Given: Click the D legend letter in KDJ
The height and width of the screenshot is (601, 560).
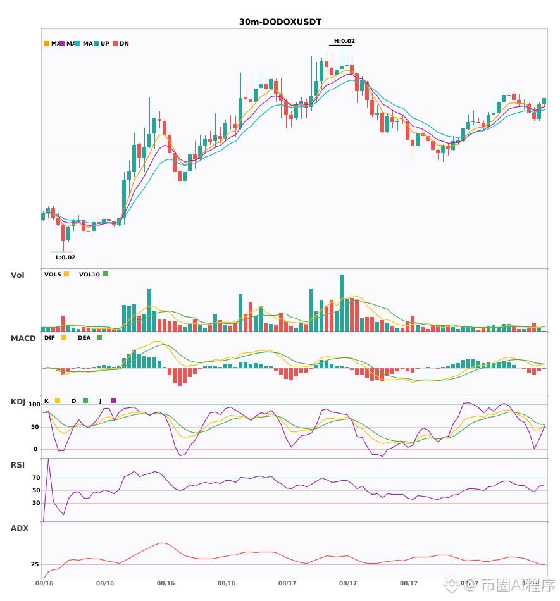Looking at the screenshot, I should click(x=73, y=401).
